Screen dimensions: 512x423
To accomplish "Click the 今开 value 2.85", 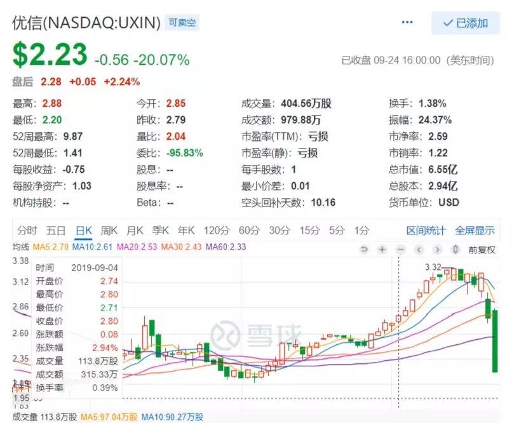I will [x=176, y=104].
